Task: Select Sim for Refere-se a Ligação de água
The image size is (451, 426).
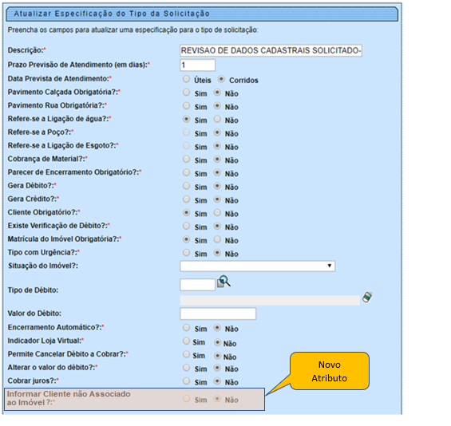Action: 186,119
